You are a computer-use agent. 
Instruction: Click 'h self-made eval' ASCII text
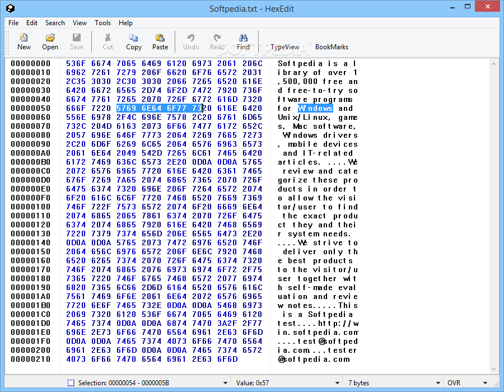click(x=317, y=288)
